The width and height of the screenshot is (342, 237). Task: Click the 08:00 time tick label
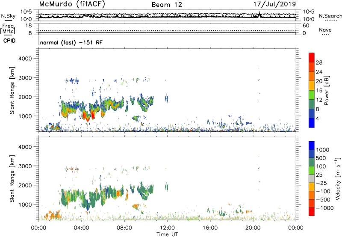(x=124, y=228)
